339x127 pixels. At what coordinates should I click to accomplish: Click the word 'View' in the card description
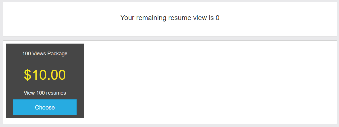pos(29,93)
